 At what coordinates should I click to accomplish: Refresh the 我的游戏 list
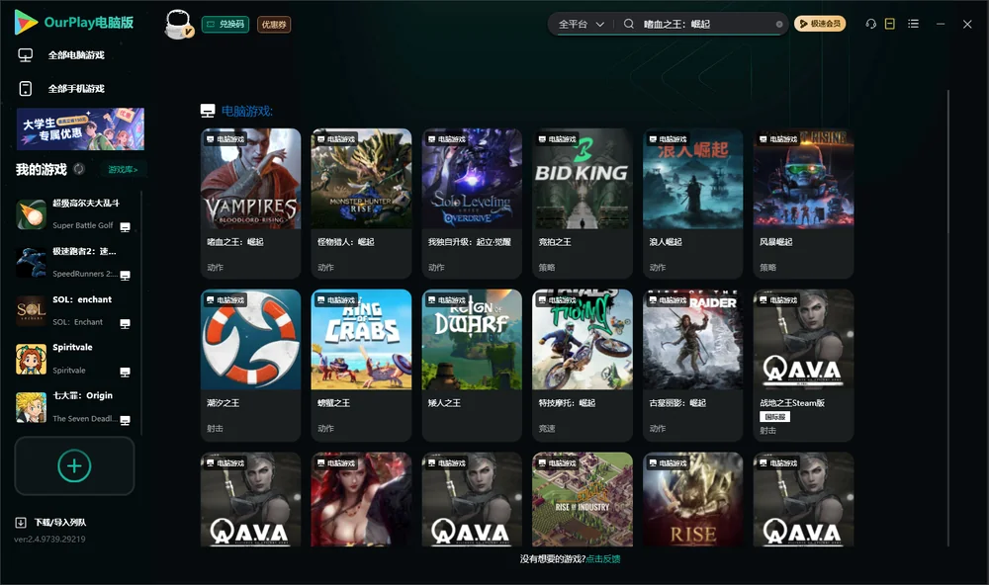coord(79,169)
